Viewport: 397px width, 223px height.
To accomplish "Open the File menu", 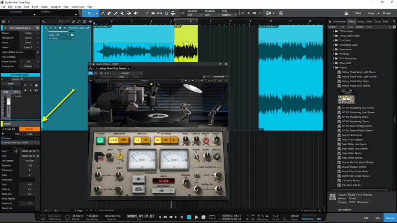I will click(3, 7).
